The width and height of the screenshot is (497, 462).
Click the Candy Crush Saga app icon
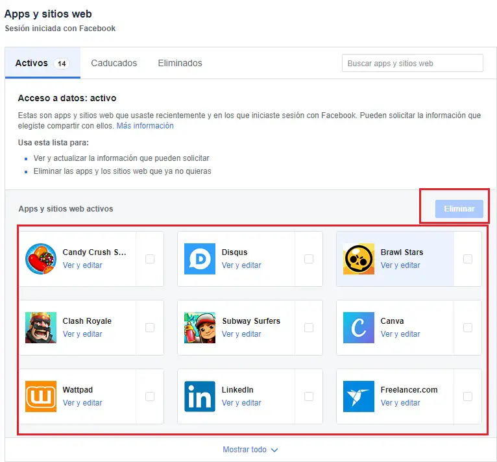[x=41, y=259]
